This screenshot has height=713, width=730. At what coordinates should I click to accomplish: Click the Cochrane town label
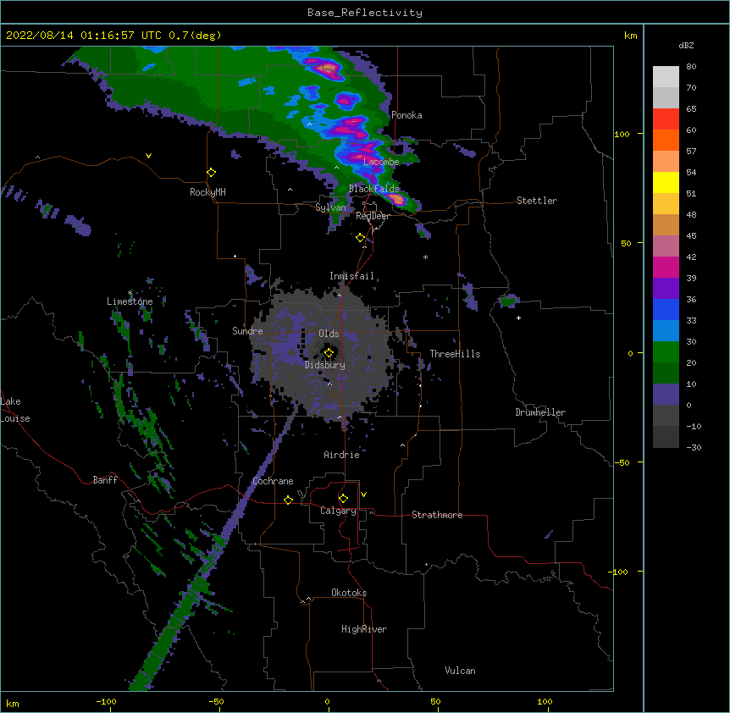pos(273,481)
